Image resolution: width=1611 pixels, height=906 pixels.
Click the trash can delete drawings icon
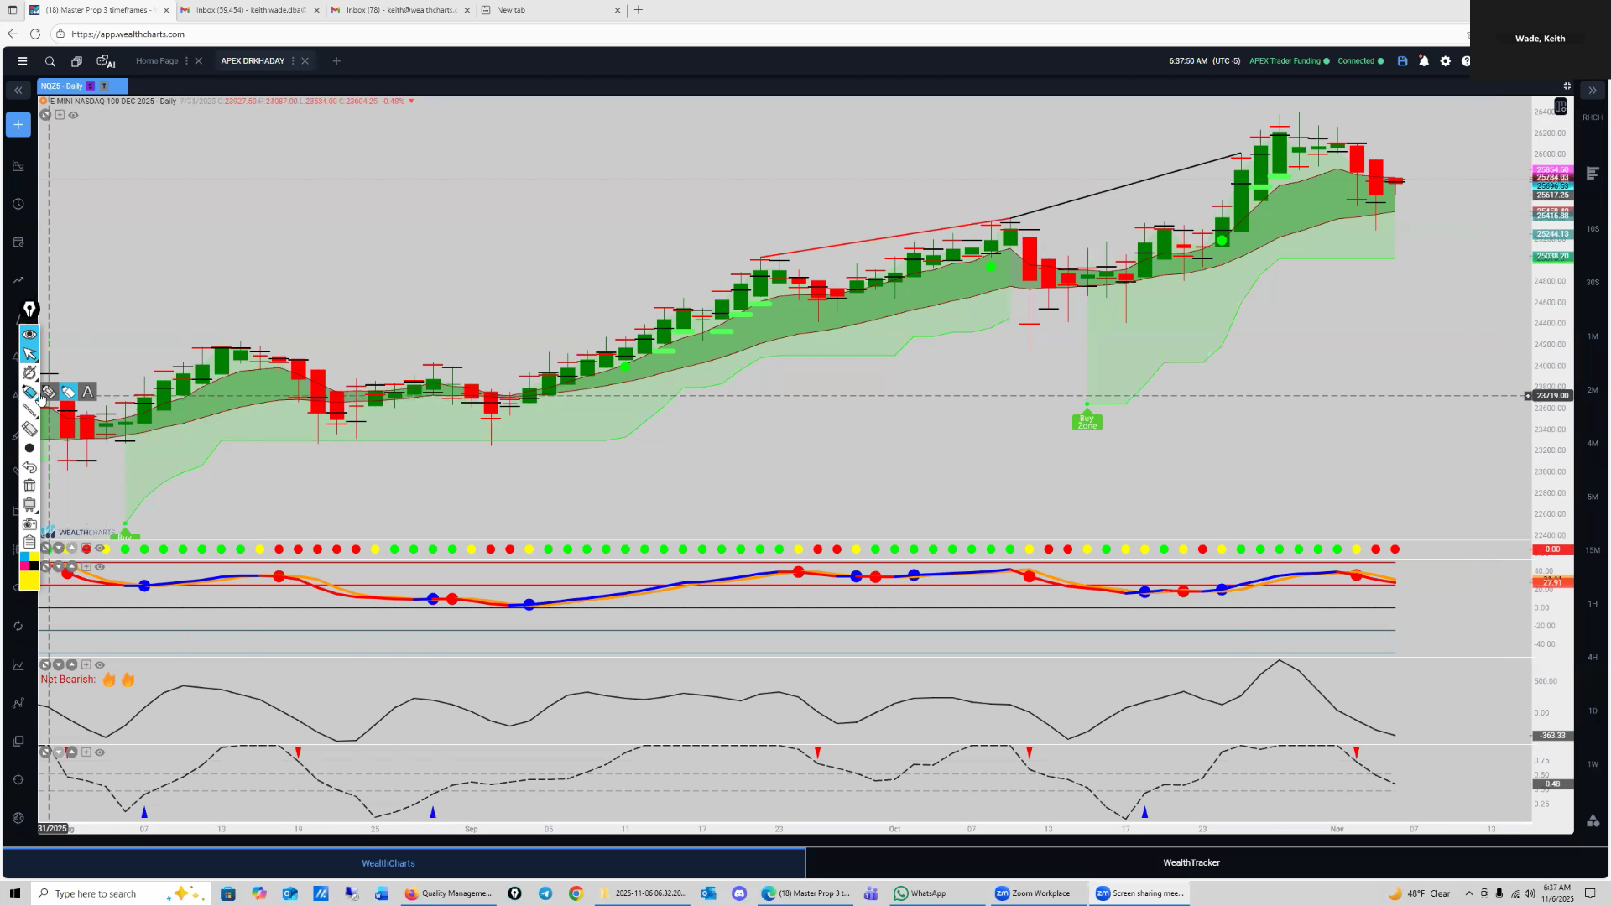[x=29, y=486]
